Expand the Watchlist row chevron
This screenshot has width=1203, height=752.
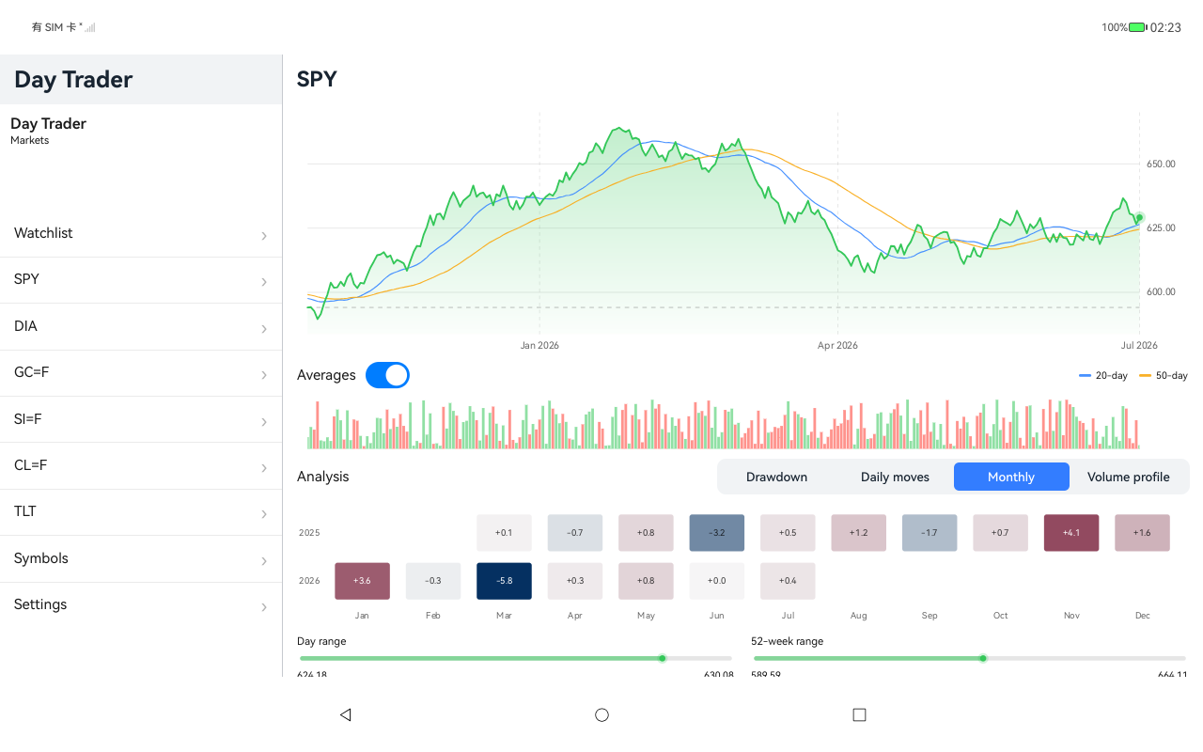[264, 236]
